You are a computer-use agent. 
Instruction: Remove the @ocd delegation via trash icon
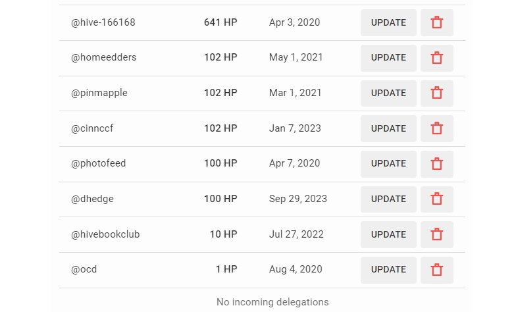point(437,270)
